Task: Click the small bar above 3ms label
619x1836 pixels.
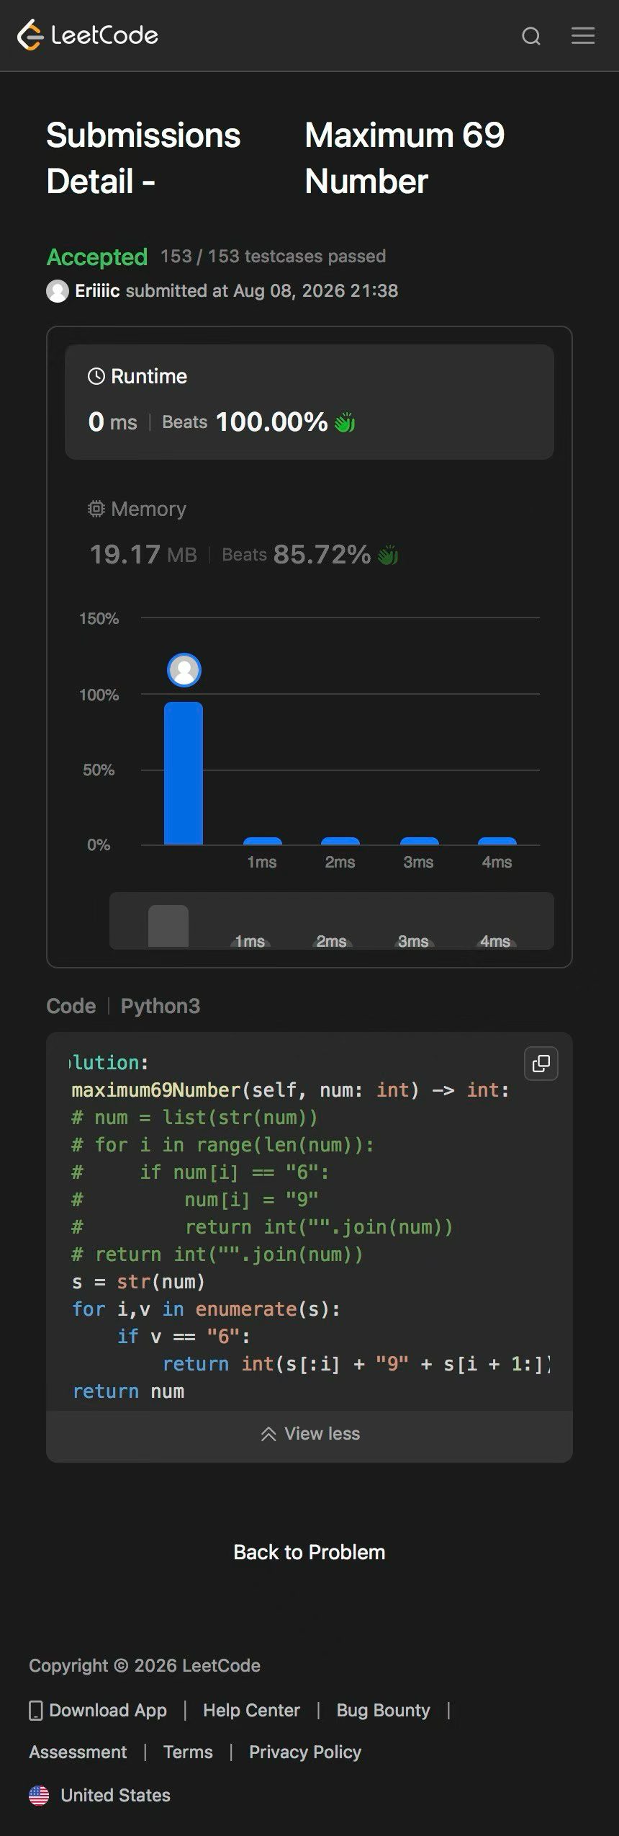Action: point(419,841)
